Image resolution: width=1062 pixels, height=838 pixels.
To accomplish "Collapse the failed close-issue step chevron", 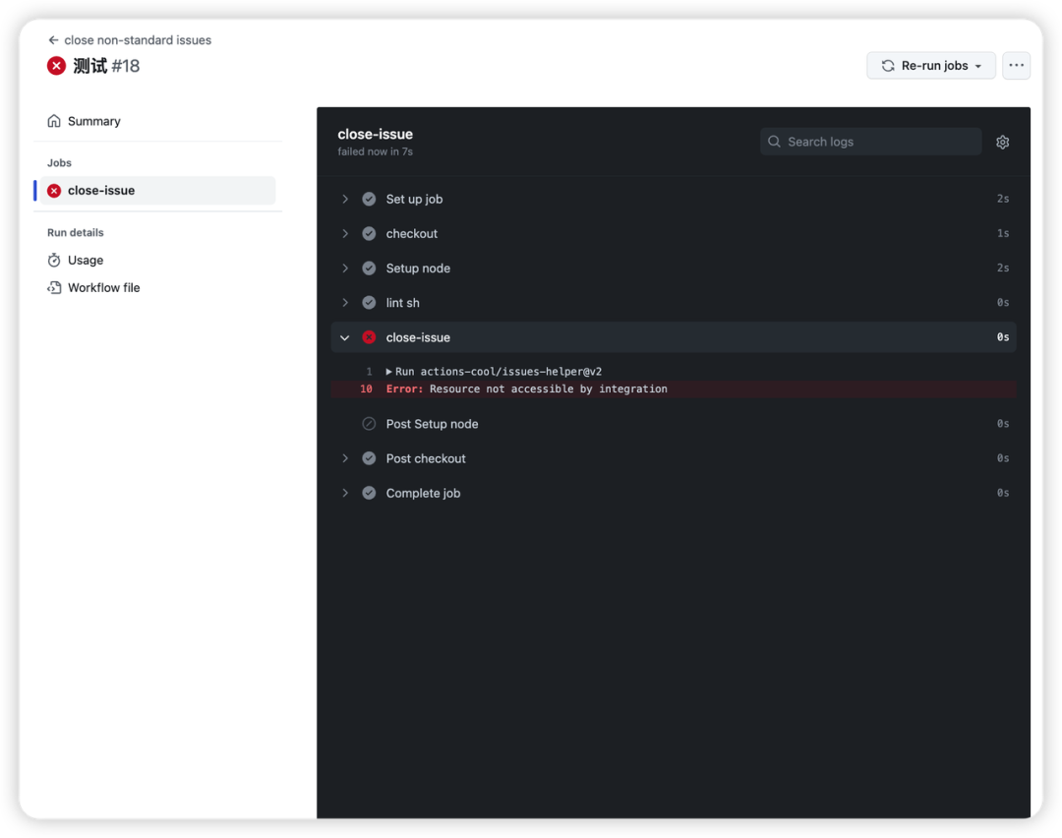I will (345, 337).
